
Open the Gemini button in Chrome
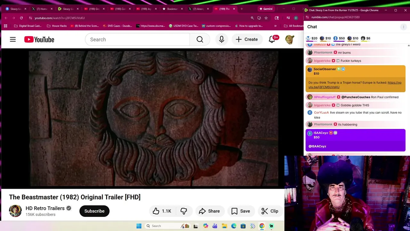pyautogui.click(x=266, y=9)
